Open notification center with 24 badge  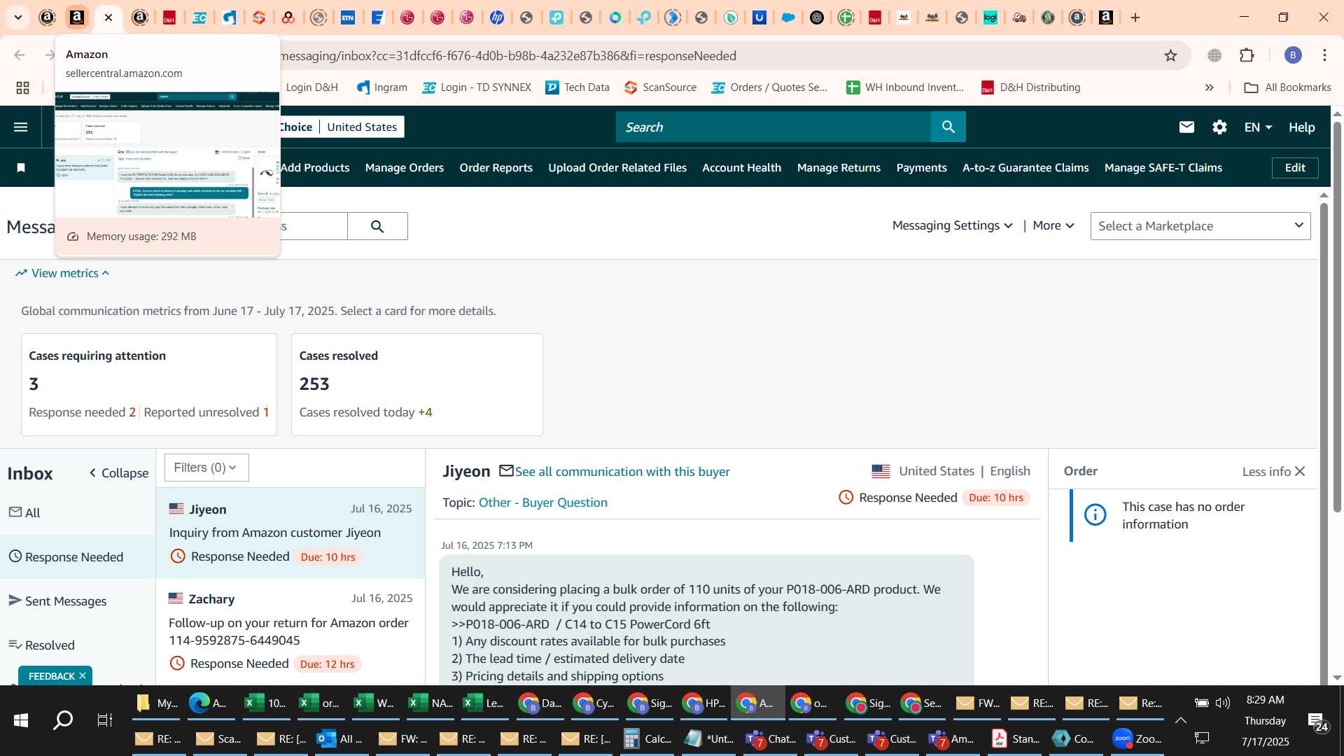point(1319,722)
